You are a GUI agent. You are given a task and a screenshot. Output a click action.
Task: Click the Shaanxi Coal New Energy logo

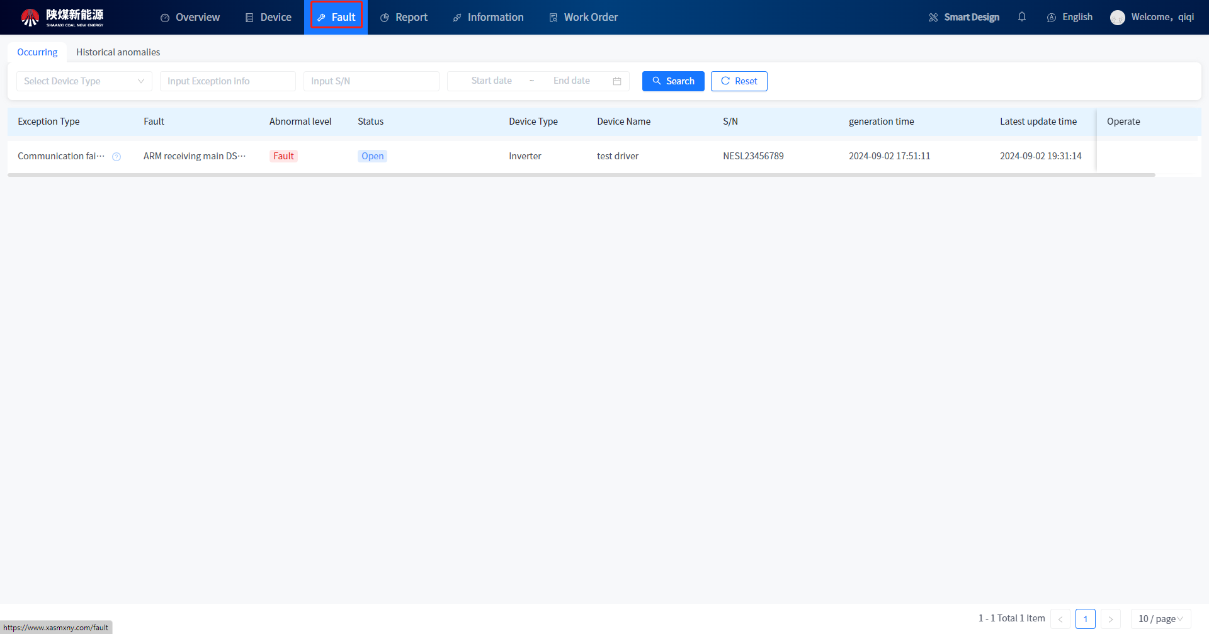(x=62, y=17)
